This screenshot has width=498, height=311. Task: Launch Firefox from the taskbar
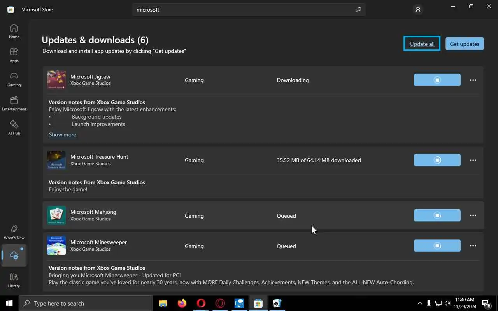tap(182, 303)
